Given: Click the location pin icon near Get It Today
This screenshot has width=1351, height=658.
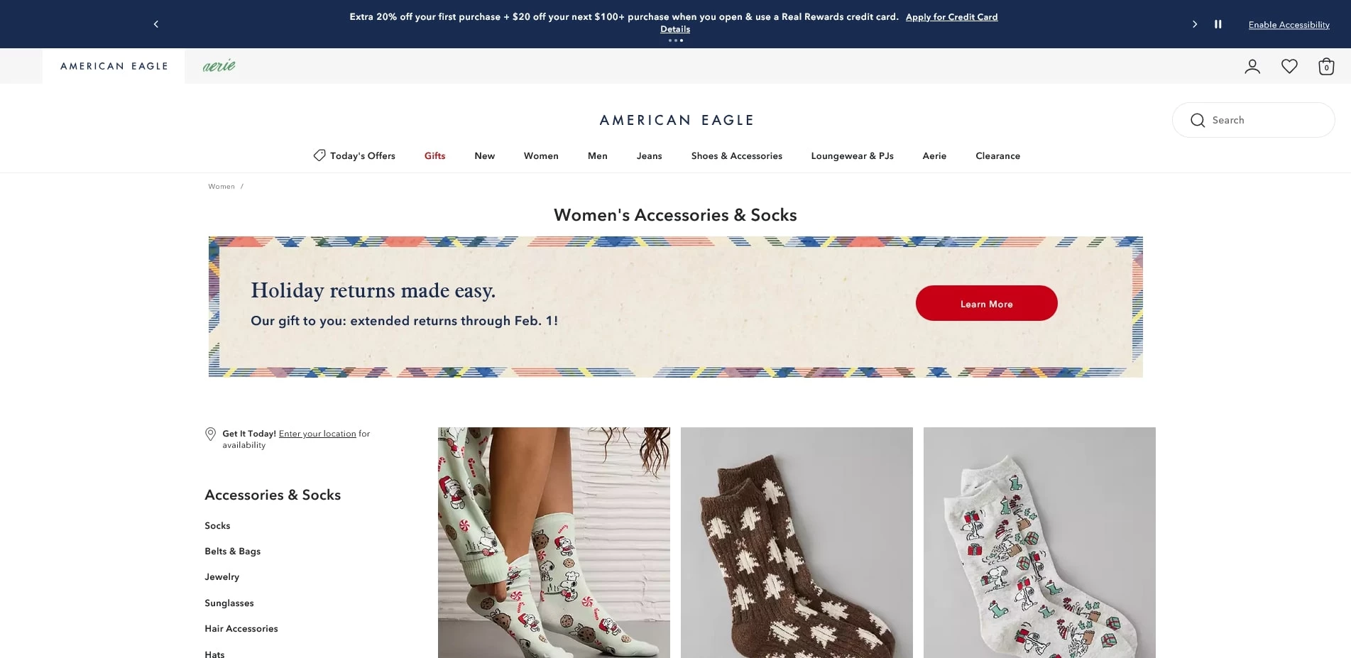Looking at the screenshot, I should point(211,434).
